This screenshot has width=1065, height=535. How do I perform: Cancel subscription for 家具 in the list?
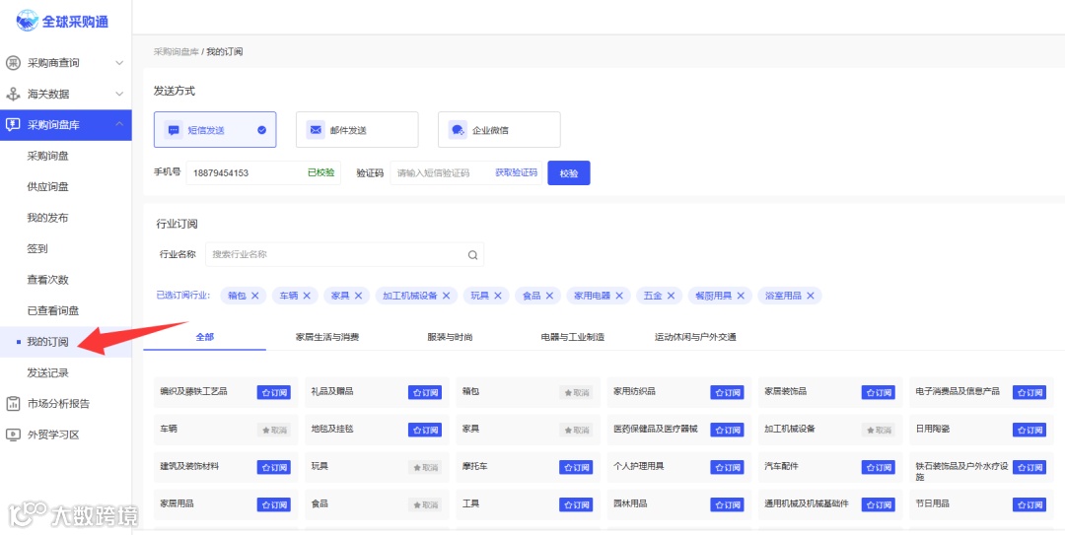coord(576,430)
